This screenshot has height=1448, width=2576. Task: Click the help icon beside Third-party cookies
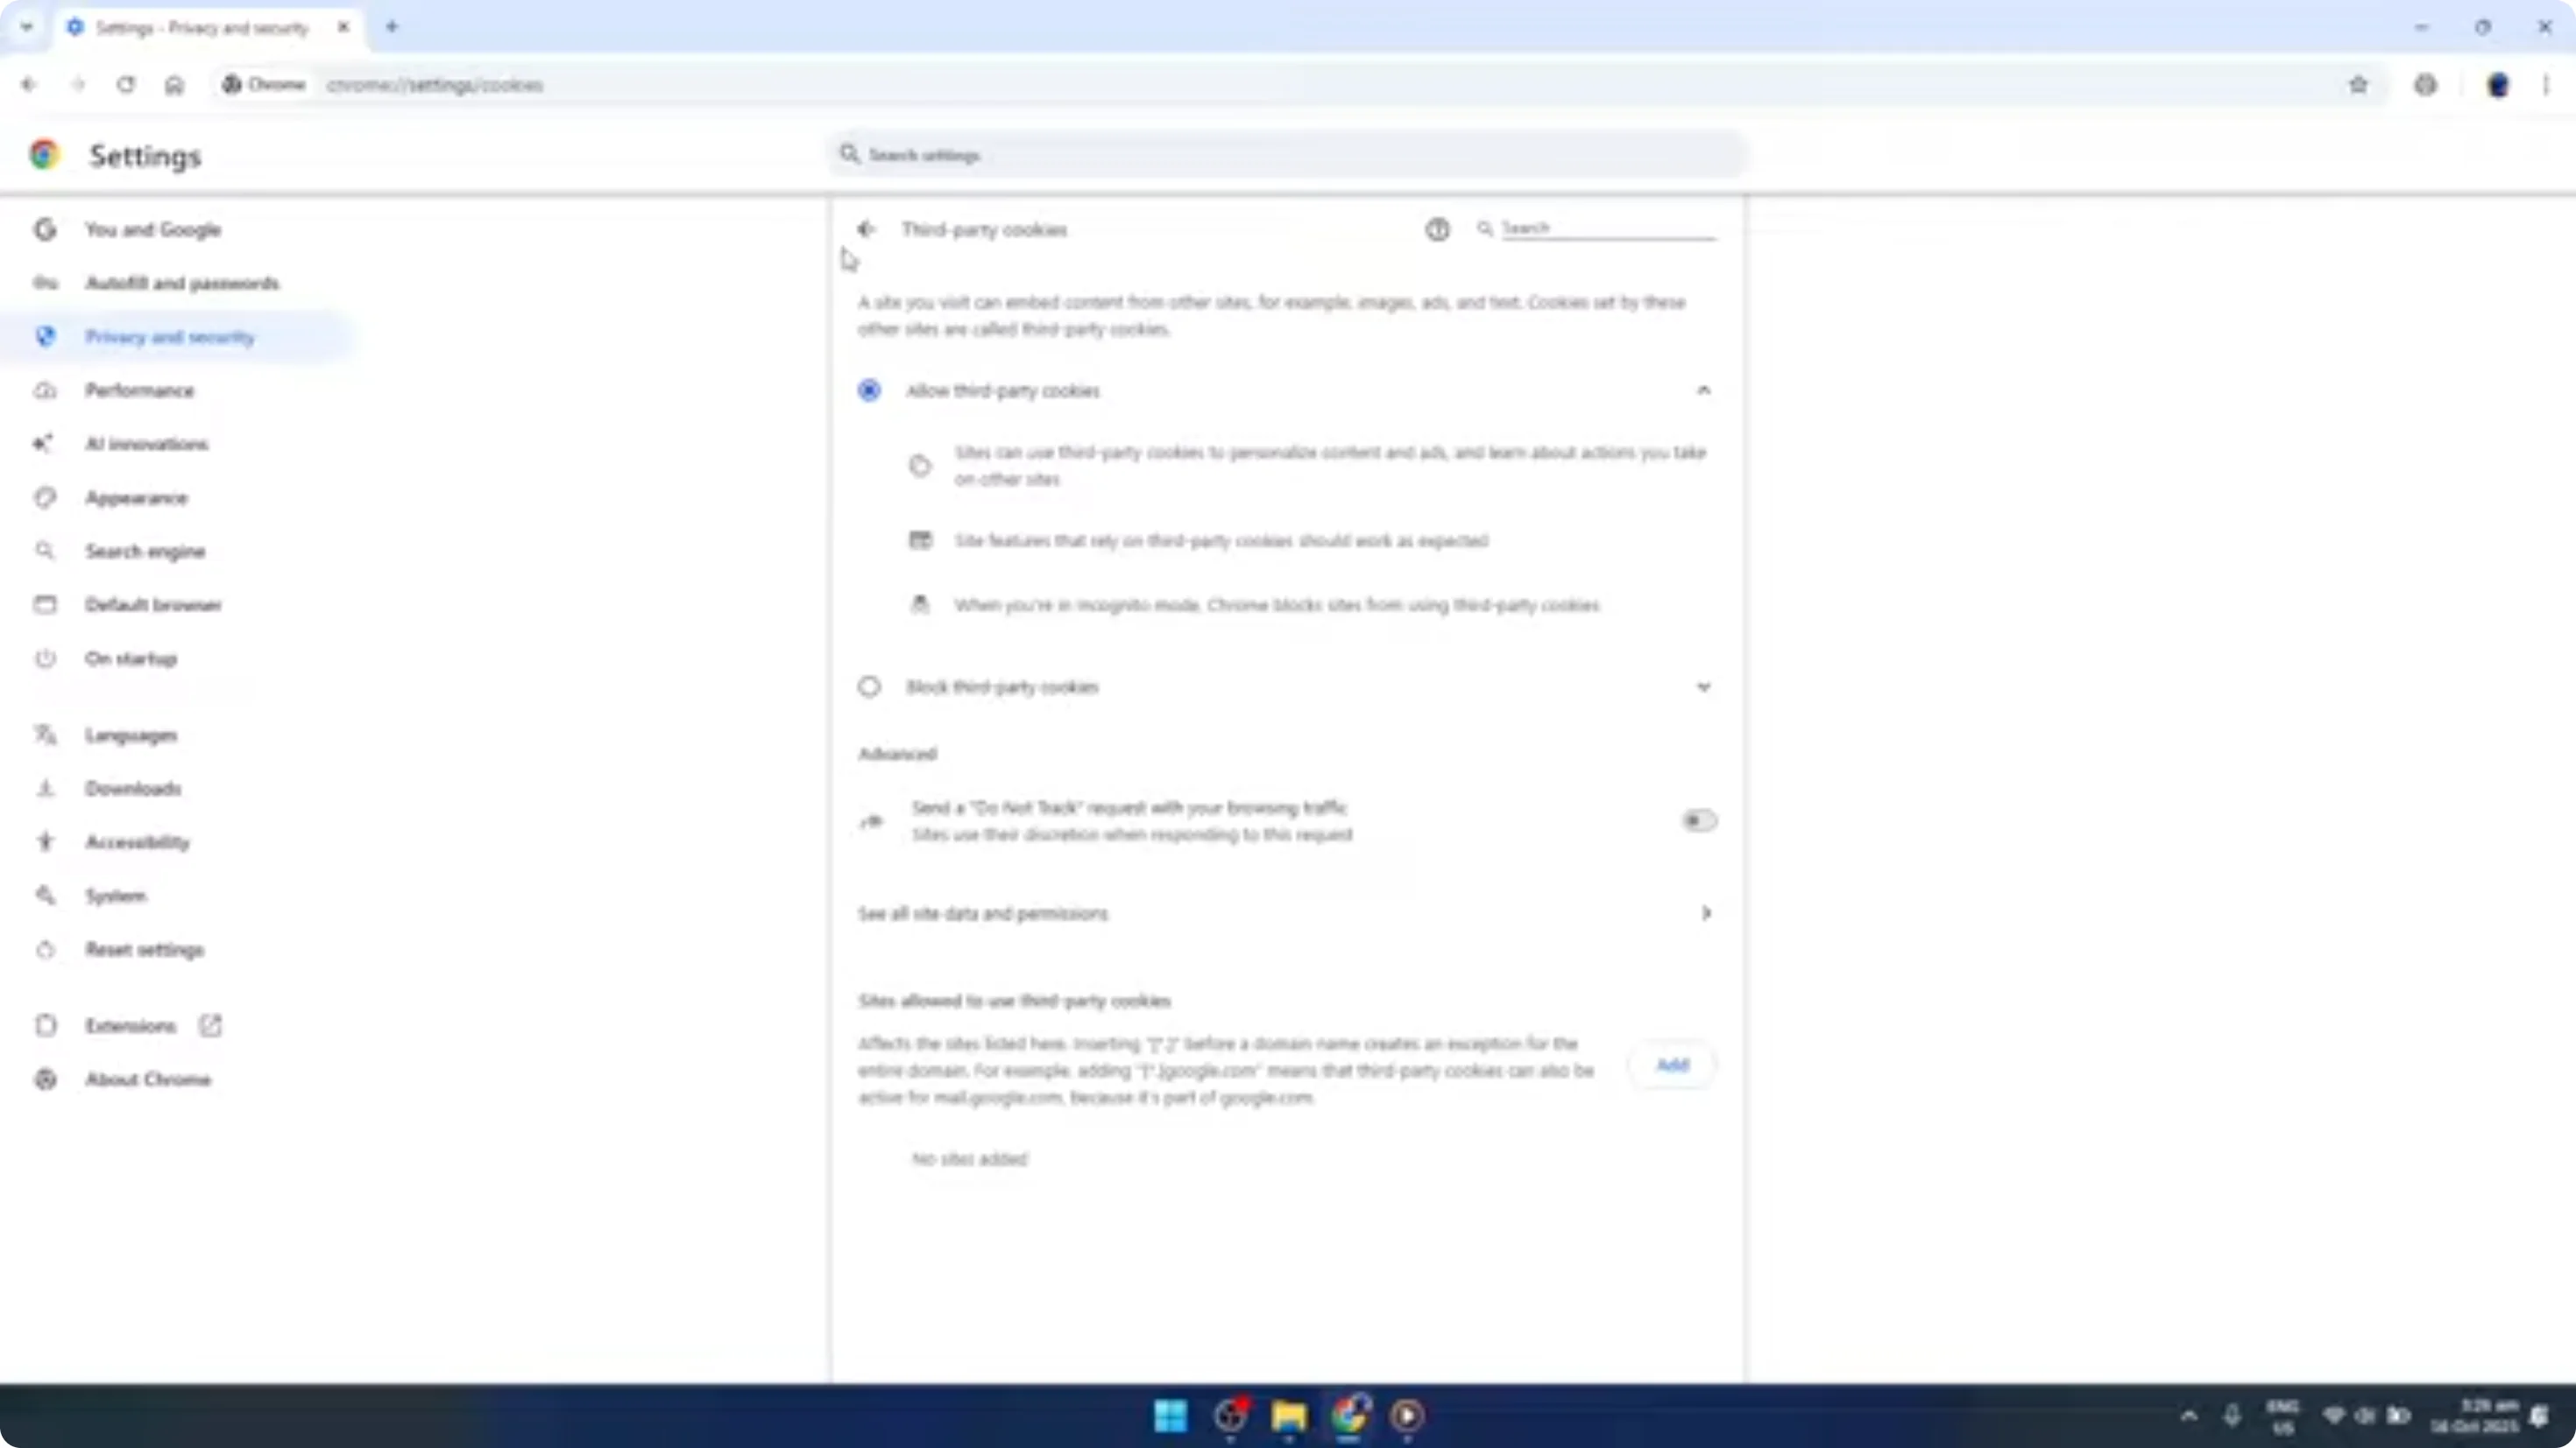[1437, 228]
